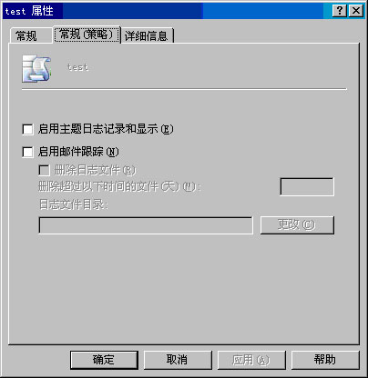Close the test 属性 dialog window

(x=356, y=11)
